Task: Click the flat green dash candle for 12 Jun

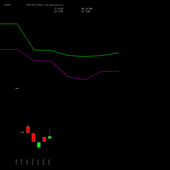Action: pos(17,88)
